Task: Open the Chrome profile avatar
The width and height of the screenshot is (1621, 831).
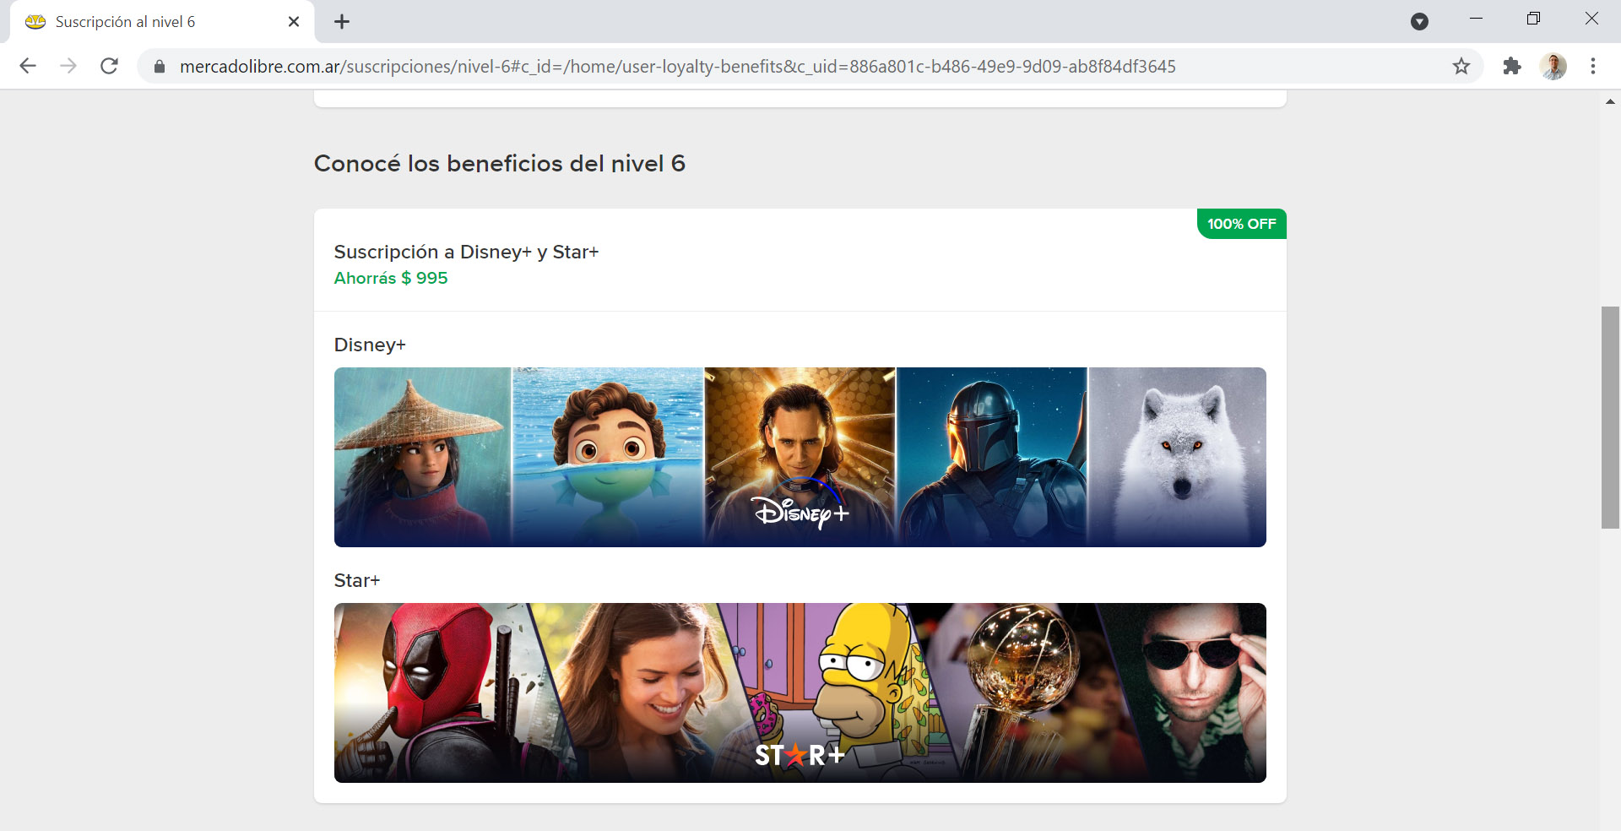Action: (x=1553, y=66)
